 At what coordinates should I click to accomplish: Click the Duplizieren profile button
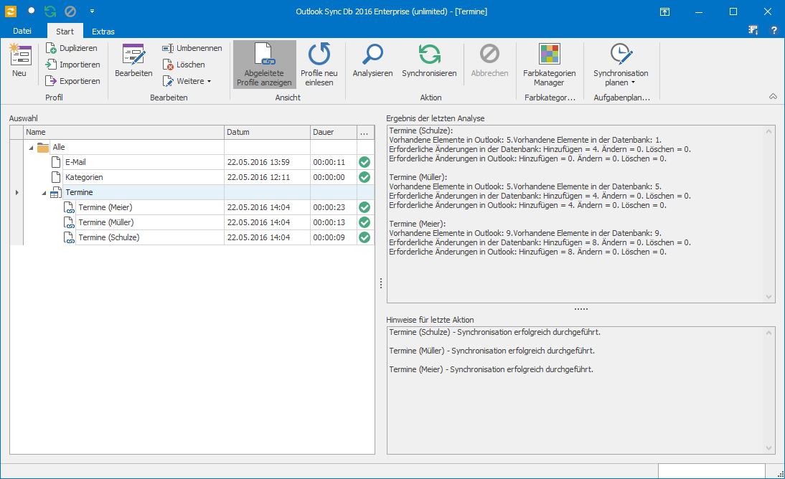72,48
